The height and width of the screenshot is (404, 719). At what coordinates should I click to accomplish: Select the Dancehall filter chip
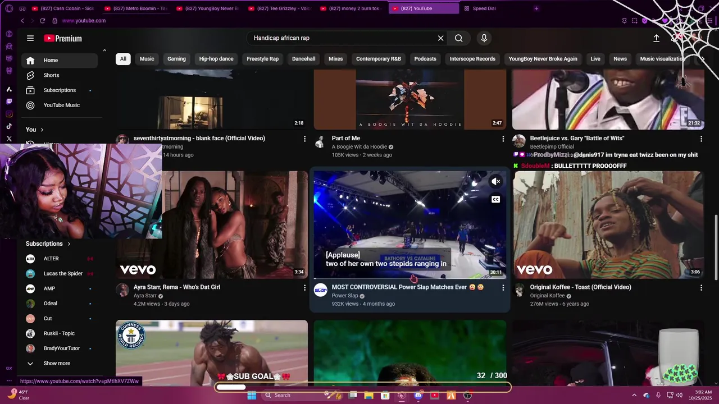pos(304,59)
